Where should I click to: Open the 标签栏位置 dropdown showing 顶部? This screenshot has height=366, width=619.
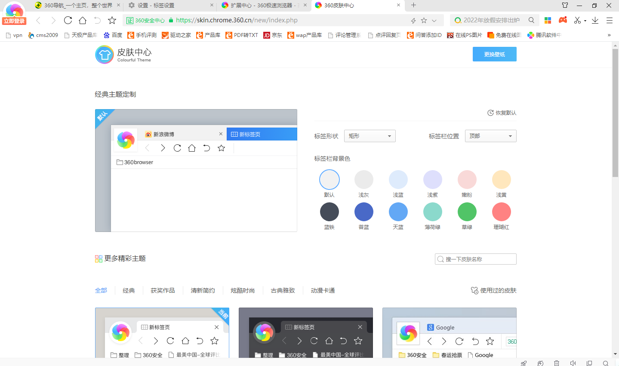490,136
